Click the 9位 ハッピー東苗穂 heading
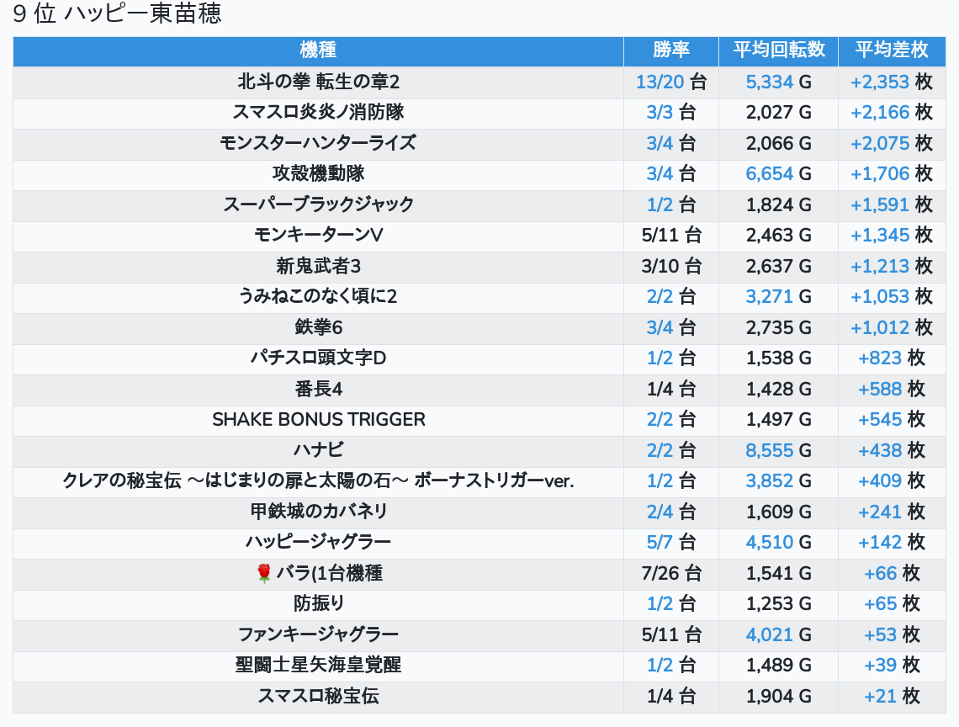This screenshot has height=727, width=959. click(118, 15)
